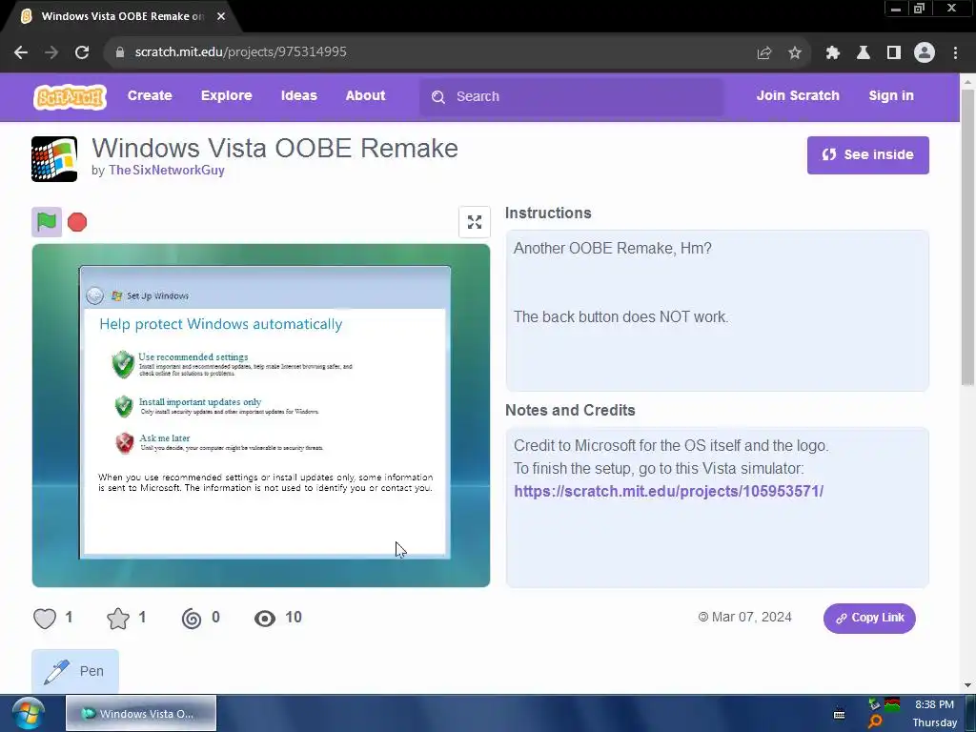Favorite this project with the star icon
Image resolution: width=976 pixels, height=732 pixels.
point(118,618)
